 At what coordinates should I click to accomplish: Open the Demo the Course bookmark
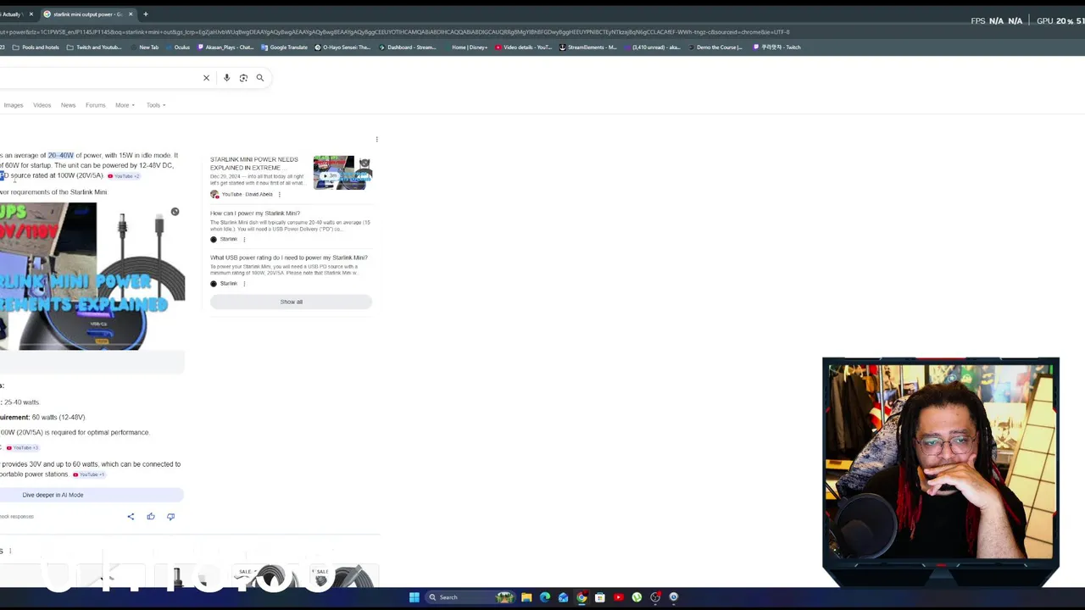(x=715, y=47)
